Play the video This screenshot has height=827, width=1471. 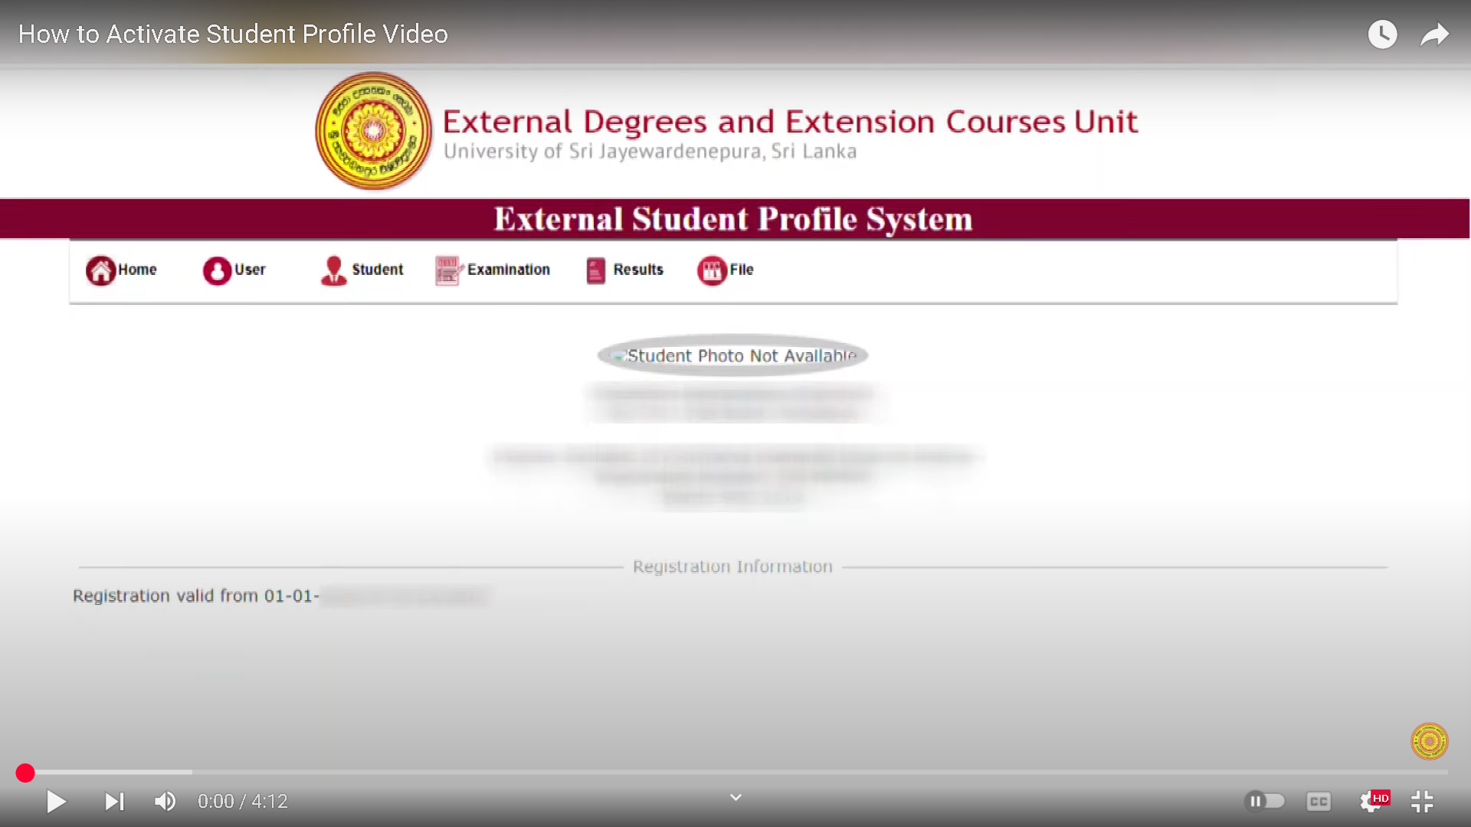pyautogui.click(x=56, y=802)
